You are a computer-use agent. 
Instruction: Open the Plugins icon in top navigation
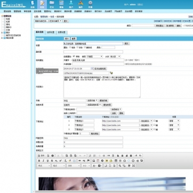pos(81,4)
